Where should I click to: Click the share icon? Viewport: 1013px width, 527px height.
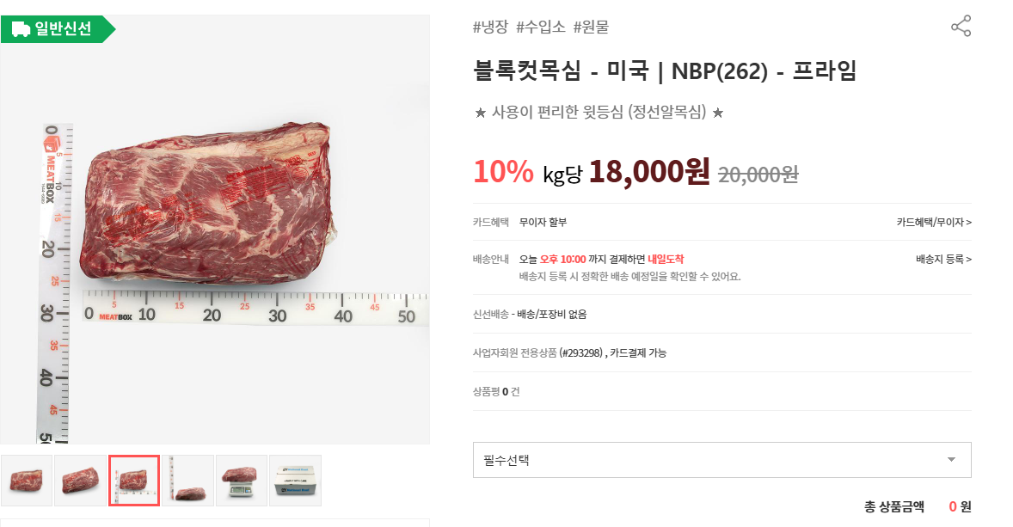point(961,27)
